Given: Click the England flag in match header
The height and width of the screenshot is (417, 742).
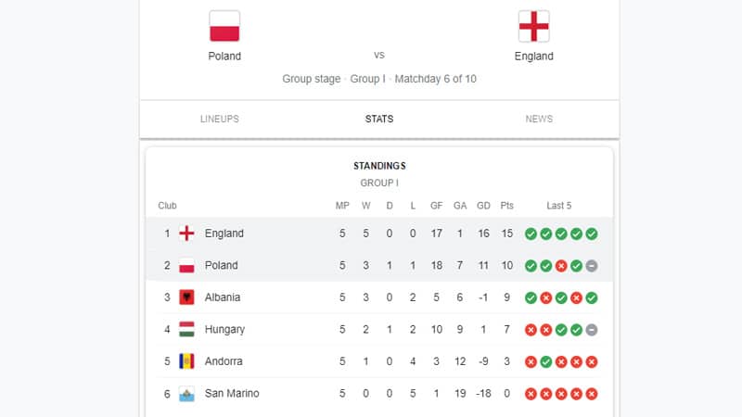Looking at the screenshot, I should point(534,27).
